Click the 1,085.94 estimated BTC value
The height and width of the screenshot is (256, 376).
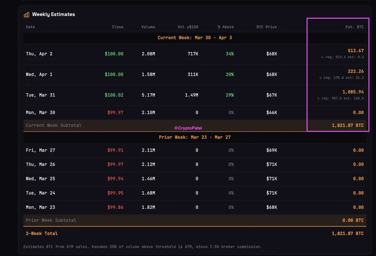click(x=353, y=92)
